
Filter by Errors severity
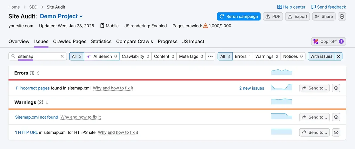click(243, 56)
